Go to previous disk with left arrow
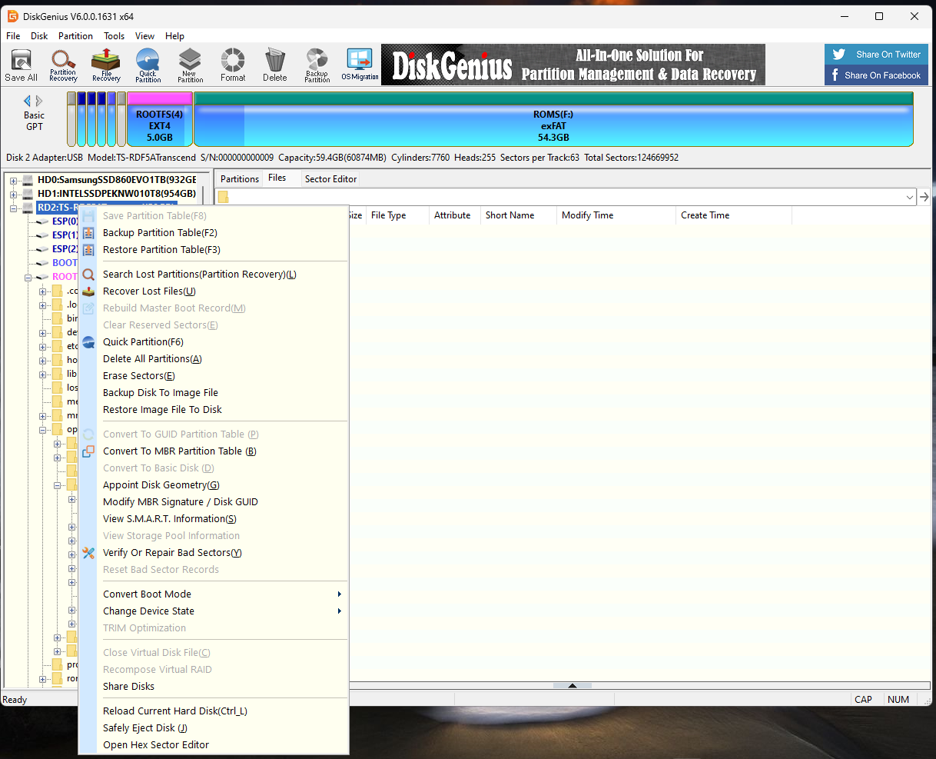Screen dimensions: 936x759 (28, 101)
